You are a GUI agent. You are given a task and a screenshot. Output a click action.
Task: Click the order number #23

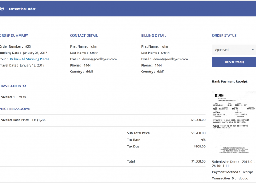click(x=28, y=46)
